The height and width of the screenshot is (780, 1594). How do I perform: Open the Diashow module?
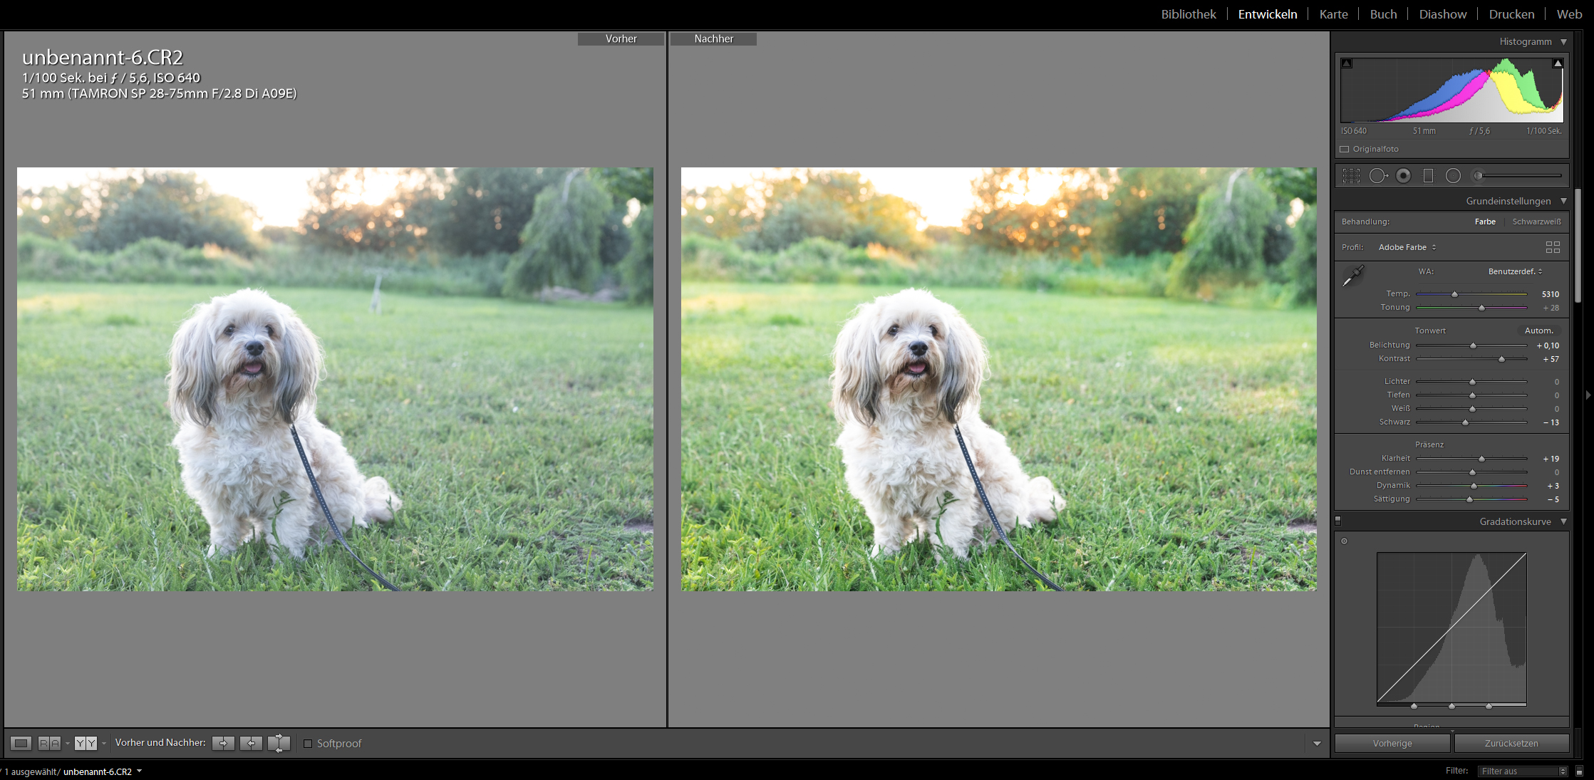tap(1442, 14)
